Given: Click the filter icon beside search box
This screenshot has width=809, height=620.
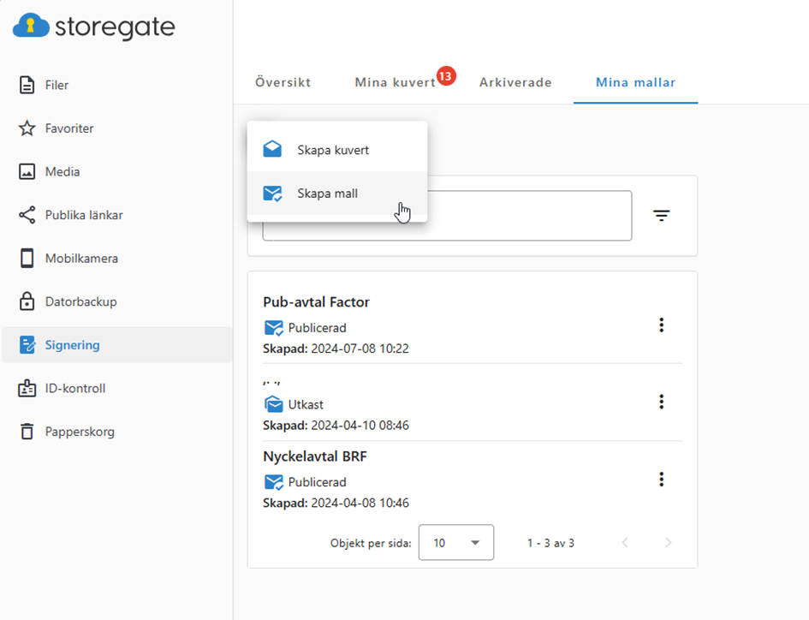Looking at the screenshot, I should pyautogui.click(x=661, y=216).
